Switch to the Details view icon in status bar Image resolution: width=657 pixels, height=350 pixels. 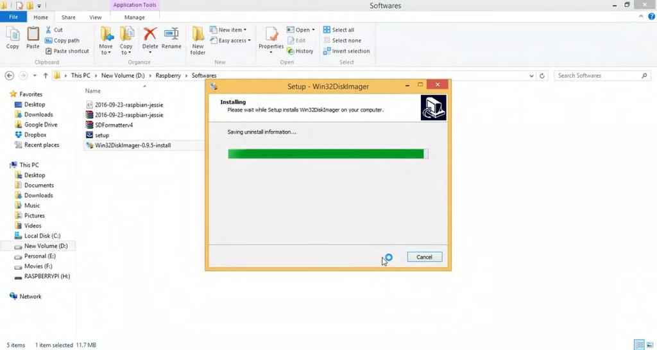(640, 345)
